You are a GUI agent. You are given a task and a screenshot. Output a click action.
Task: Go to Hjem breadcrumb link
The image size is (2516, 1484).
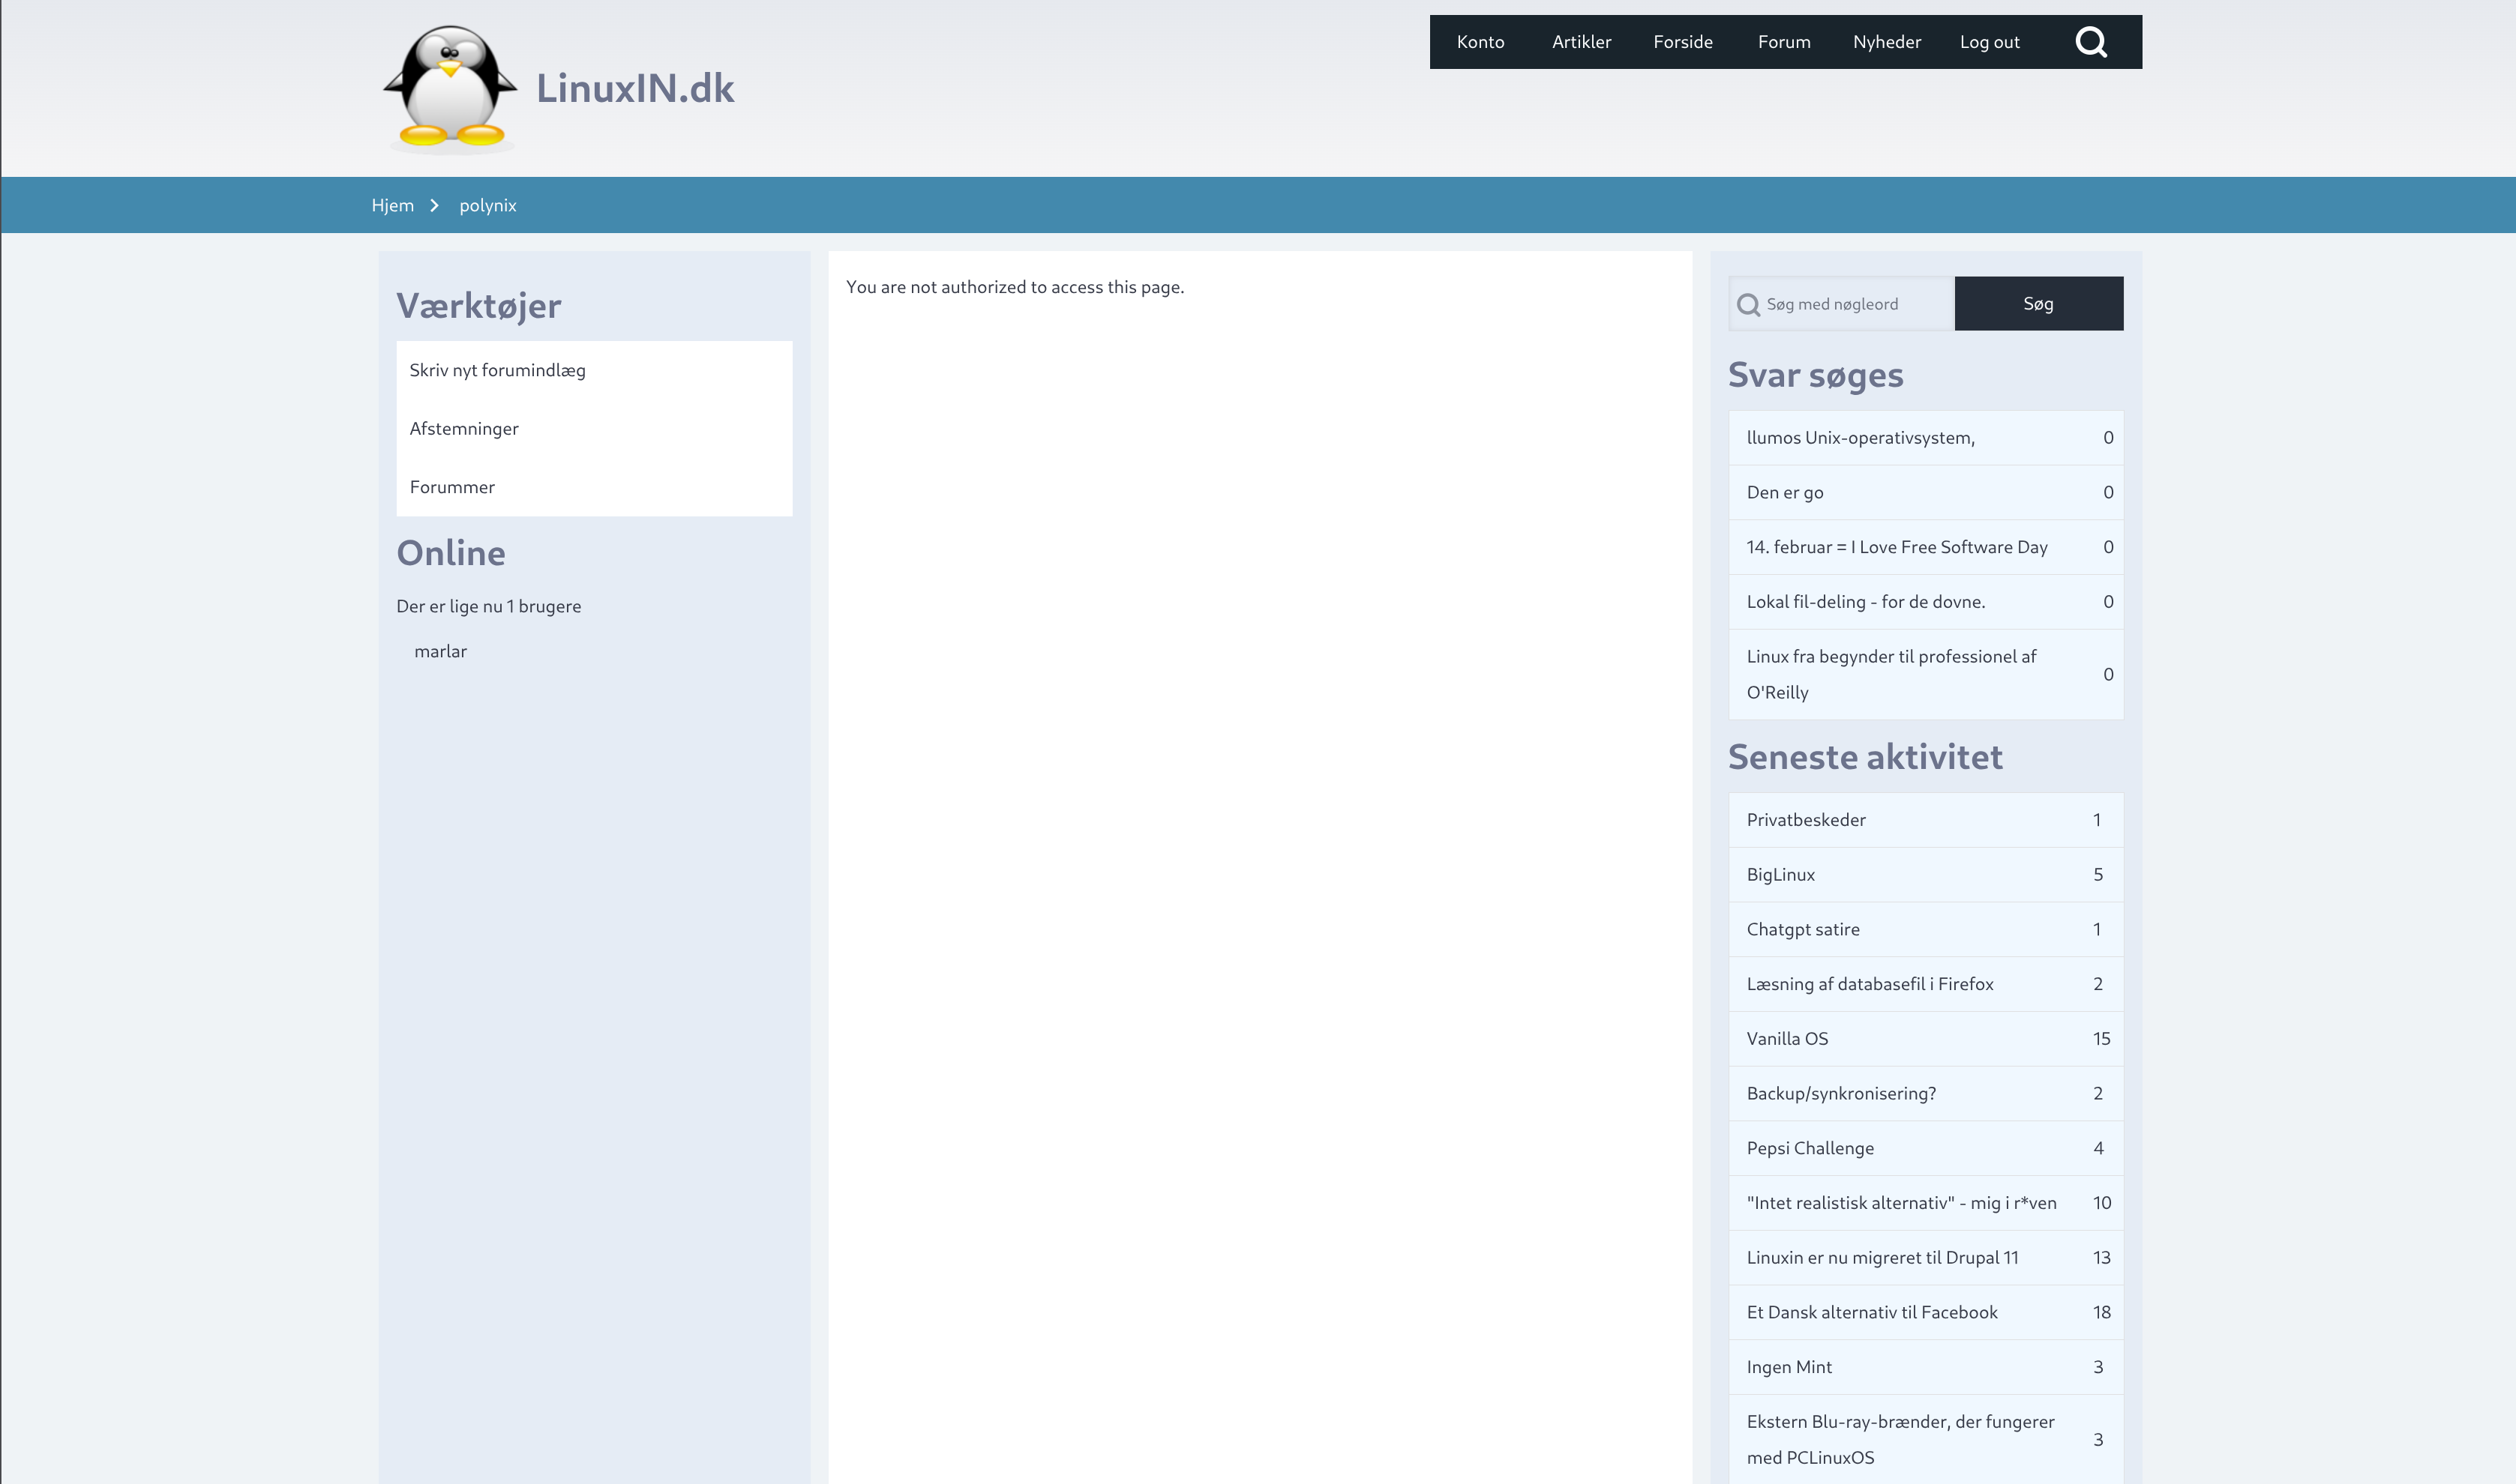(x=392, y=205)
